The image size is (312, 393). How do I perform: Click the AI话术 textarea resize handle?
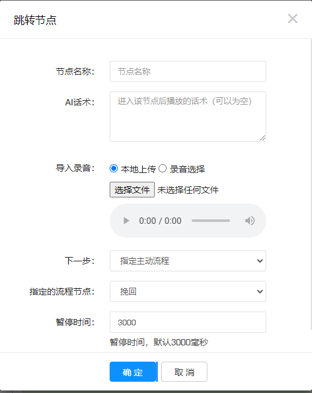(263, 138)
